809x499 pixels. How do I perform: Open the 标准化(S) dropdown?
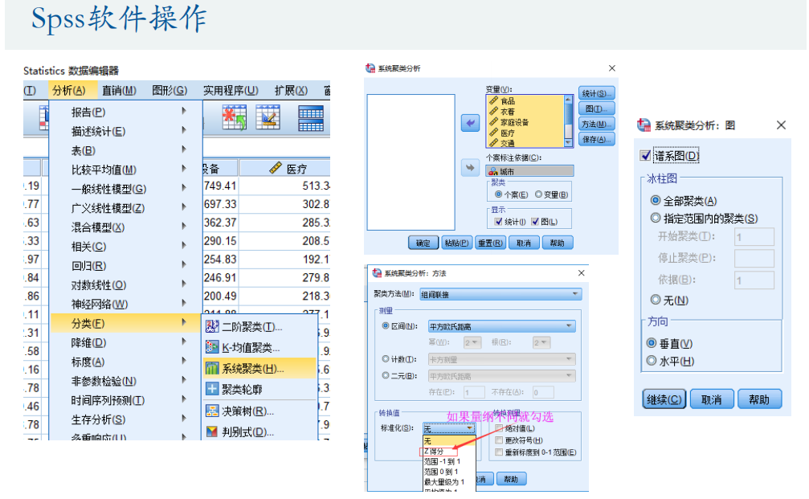coord(449,428)
